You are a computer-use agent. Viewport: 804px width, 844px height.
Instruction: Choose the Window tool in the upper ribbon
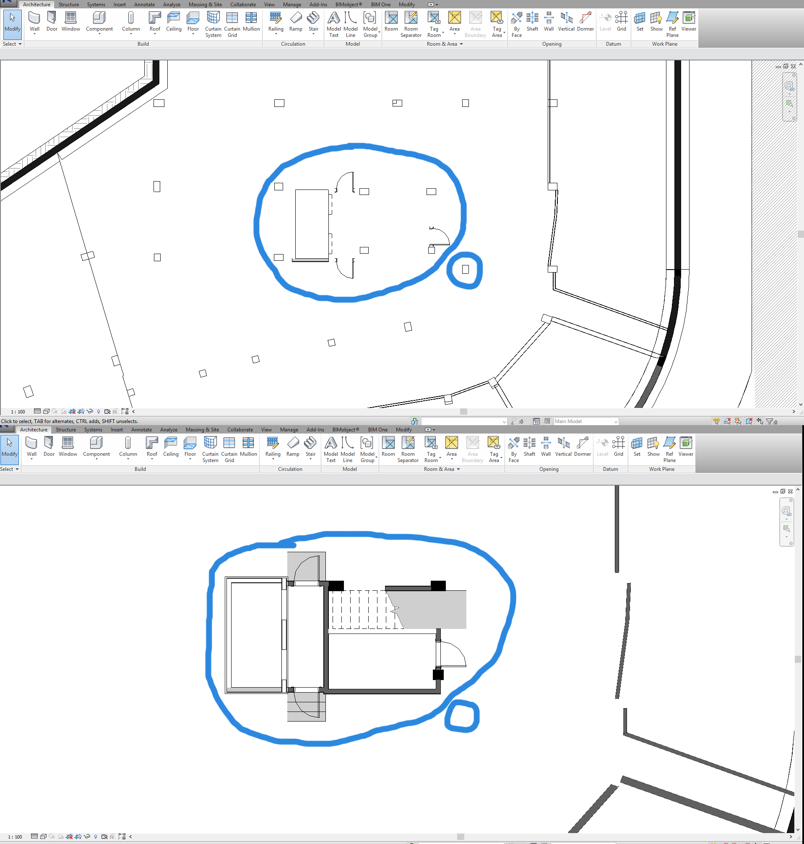(x=71, y=21)
